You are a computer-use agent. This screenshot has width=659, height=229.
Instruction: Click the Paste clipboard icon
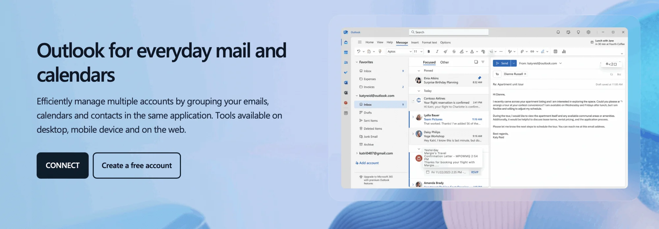[369, 51]
